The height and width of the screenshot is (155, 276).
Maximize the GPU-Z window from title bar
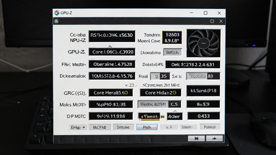coord(205,13)
